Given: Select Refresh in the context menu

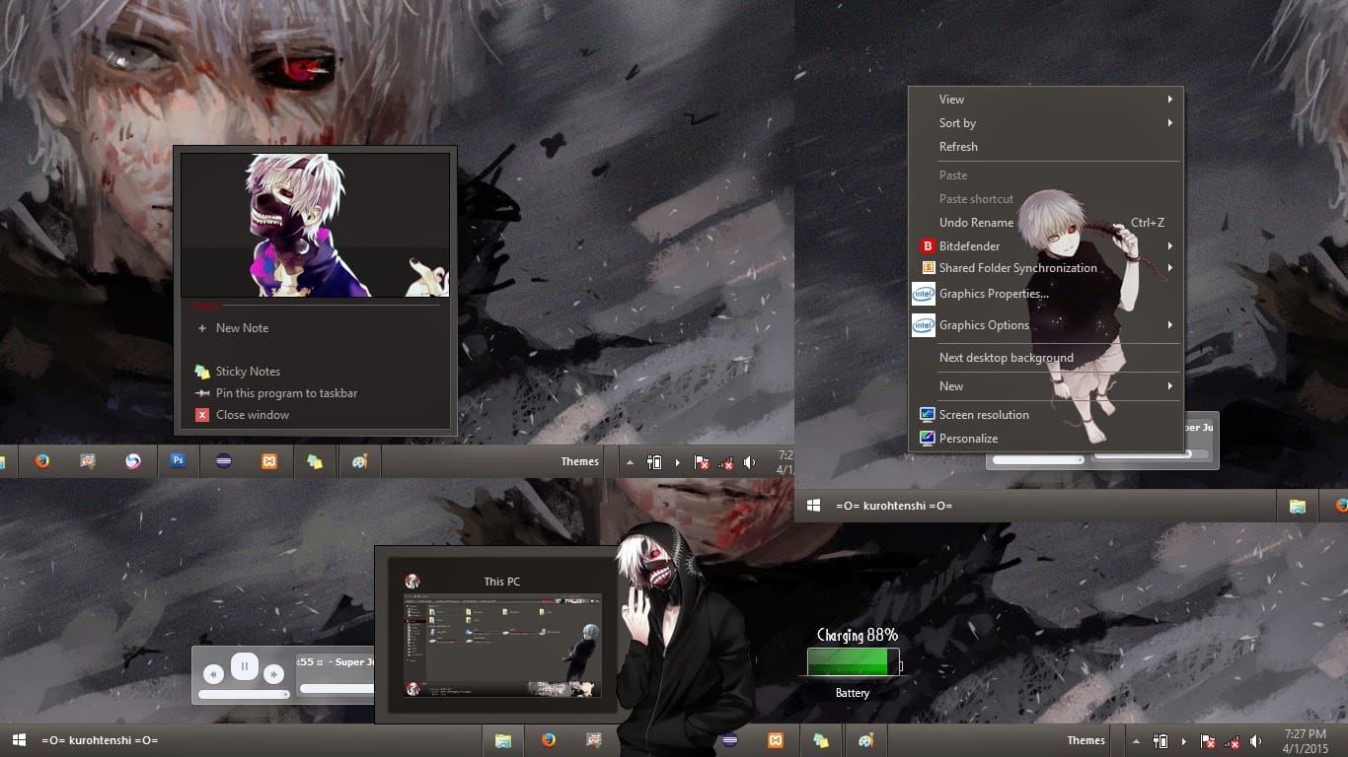Looking at the screenshot, I should [958, 146].
